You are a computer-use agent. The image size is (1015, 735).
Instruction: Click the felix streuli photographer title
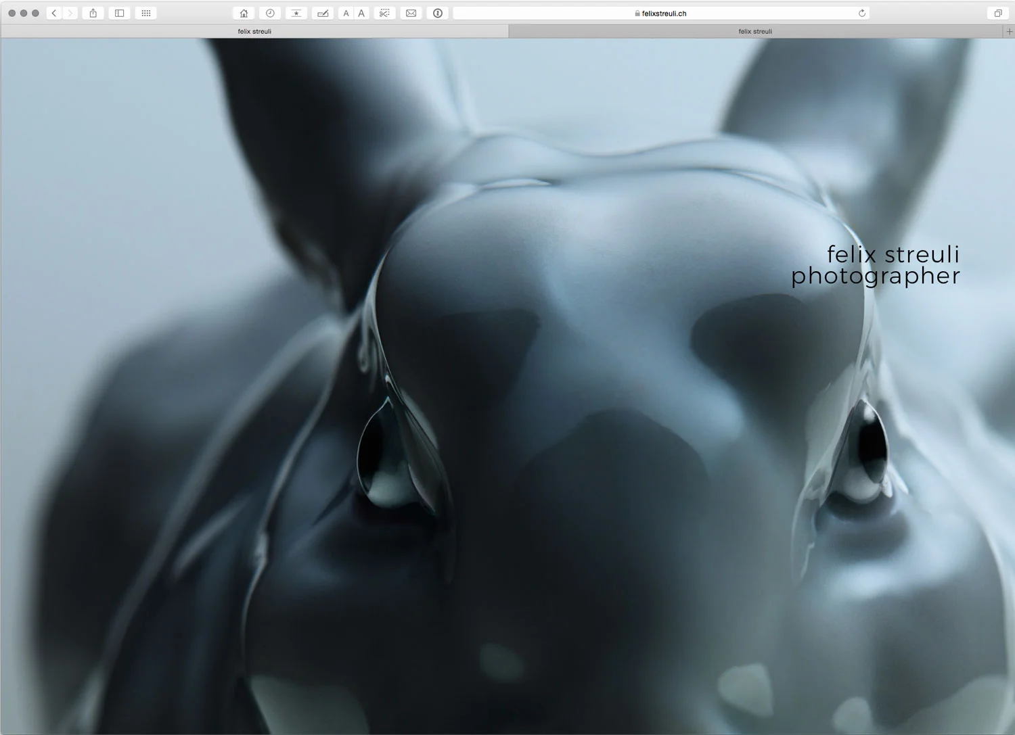coord(876,265)
